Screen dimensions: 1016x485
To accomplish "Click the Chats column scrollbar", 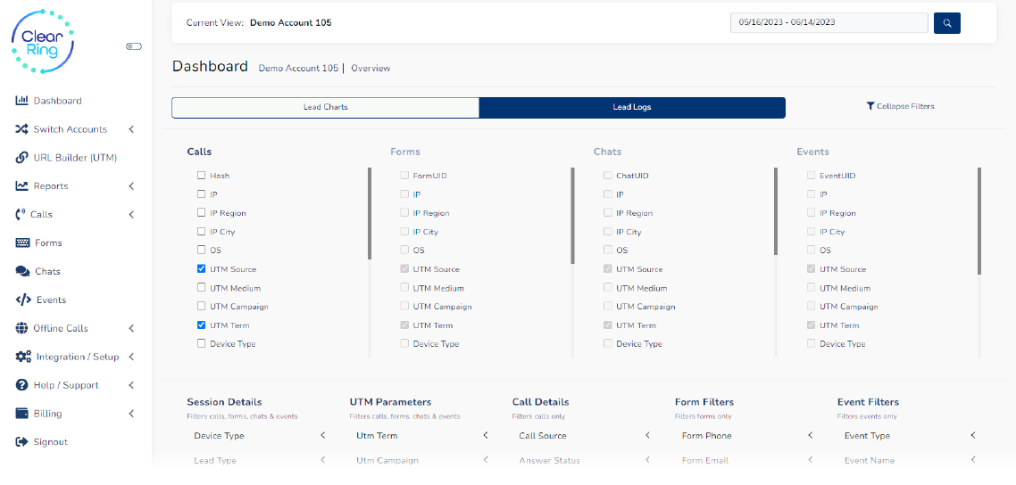I will click(776, 211).
